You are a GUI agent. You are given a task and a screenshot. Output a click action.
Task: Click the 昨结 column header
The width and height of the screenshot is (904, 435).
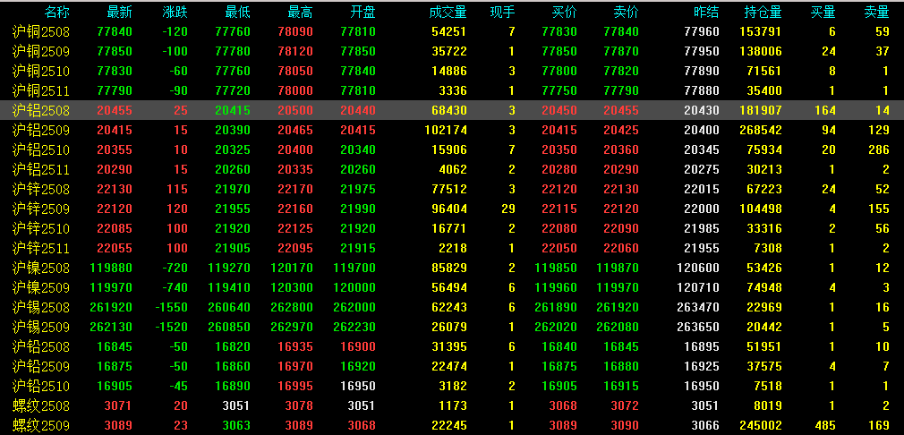[x=706, y=13]
